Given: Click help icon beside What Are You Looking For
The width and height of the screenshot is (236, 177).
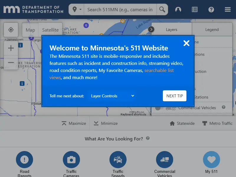Looking at the screenshot, I should [x=148, y=138].
